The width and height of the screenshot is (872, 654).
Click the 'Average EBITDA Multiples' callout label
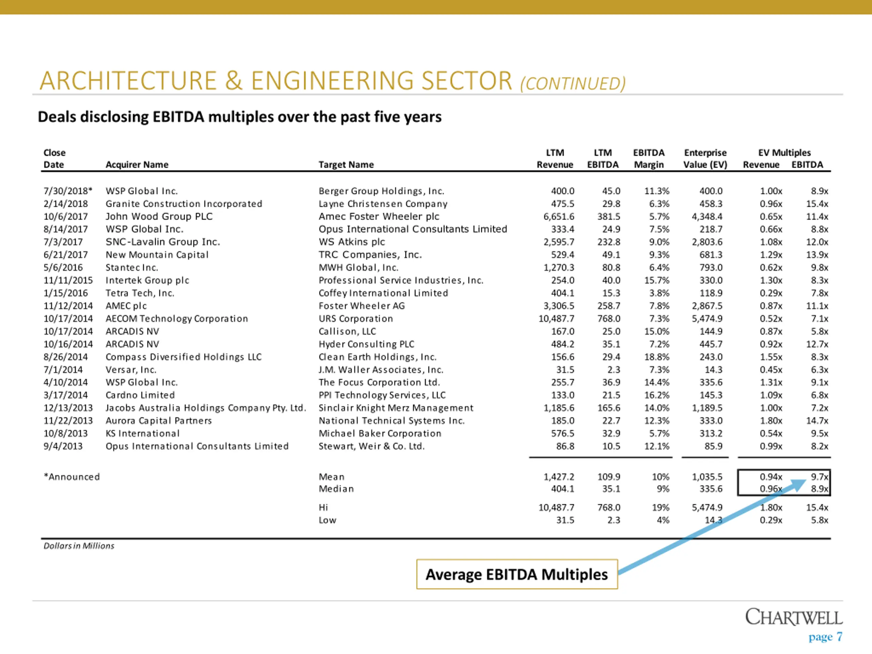517,574
